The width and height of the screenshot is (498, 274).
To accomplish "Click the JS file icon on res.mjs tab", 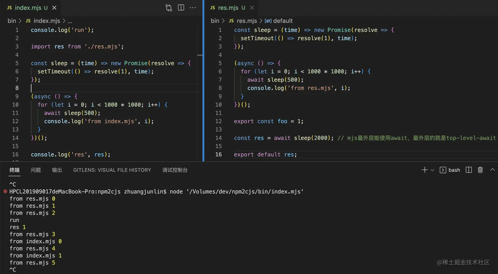I will point(212,8).
